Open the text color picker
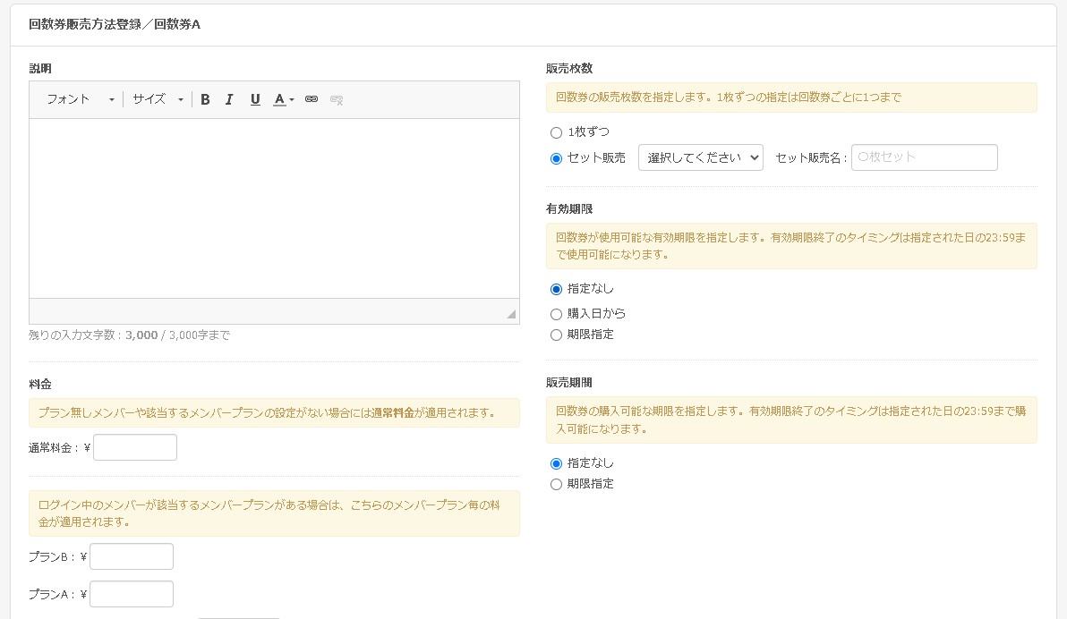Image resolution: width=1067 pixels, height=619 pixels. click(x=284, y=99)
